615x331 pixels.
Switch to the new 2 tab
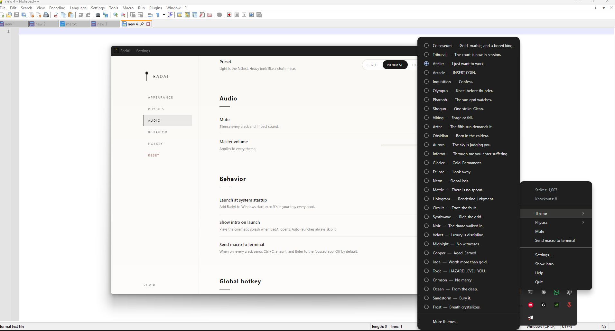point(44,24)
